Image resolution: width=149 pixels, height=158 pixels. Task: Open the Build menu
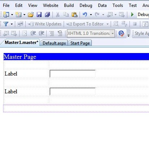pyautogui.click(x=69, y=5)
